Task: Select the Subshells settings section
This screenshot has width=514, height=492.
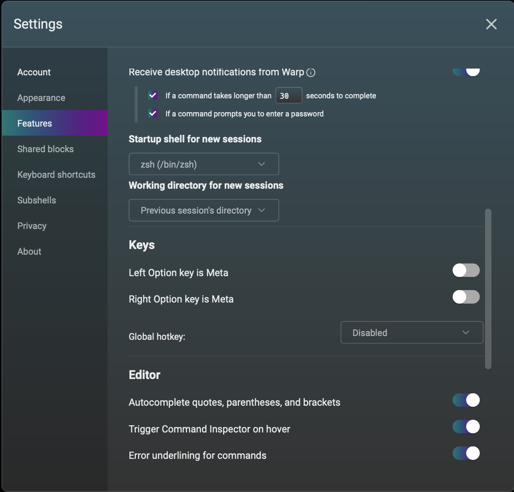Action: (36, 200)
